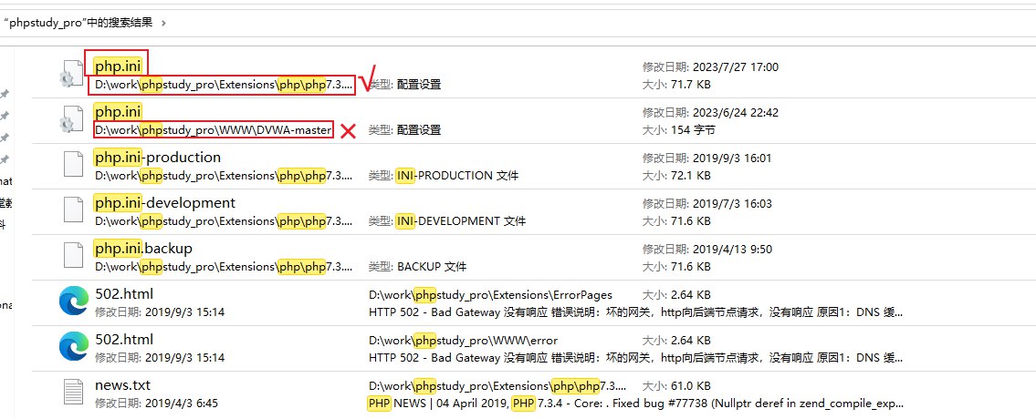This screenshot has height=419, width=1036.
Task: Click the type 类型: INI-PRODUCTION 文件
Action: click(x=444, y=176)
